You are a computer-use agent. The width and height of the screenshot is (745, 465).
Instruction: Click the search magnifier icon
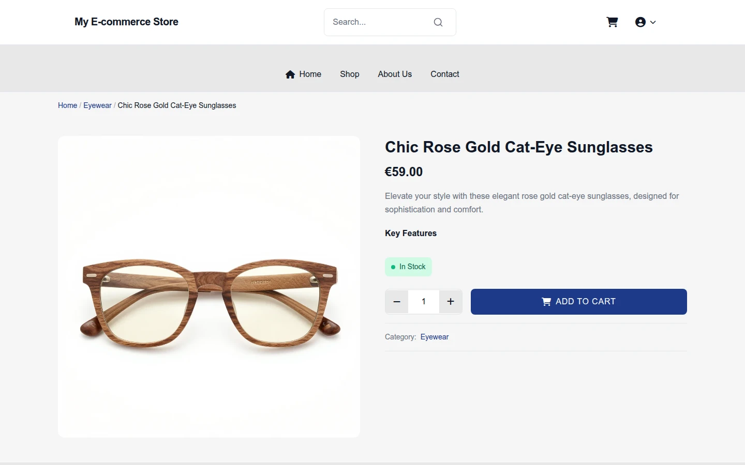pos(438,22)
